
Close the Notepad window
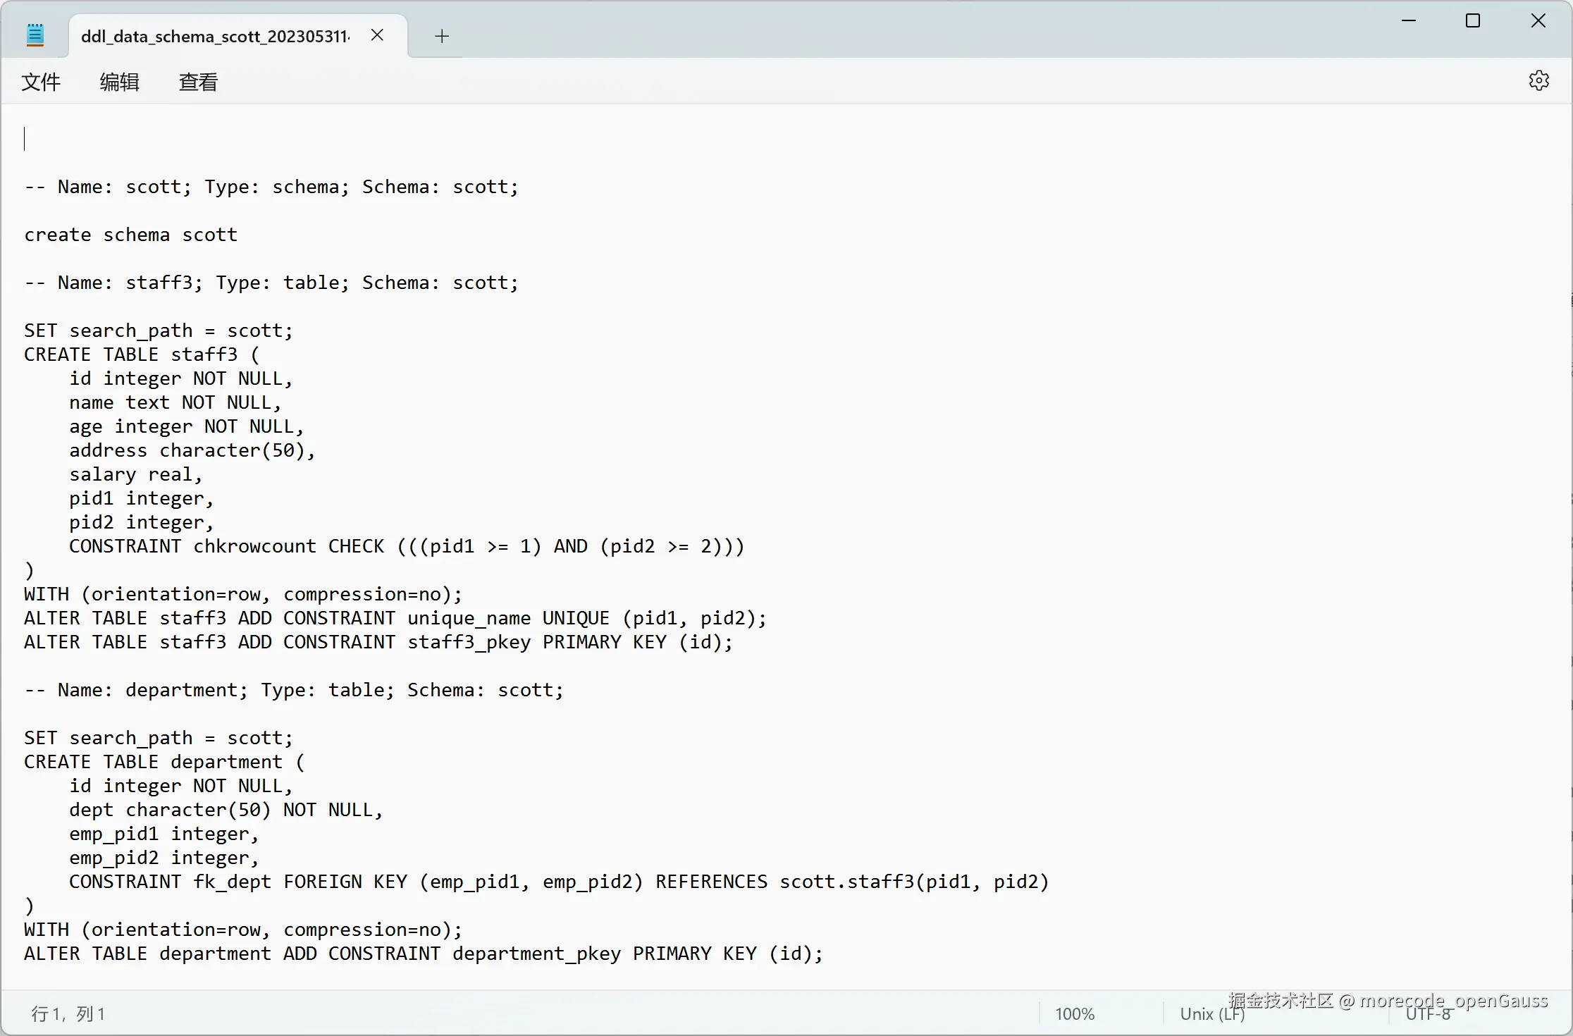(1538, 21)
